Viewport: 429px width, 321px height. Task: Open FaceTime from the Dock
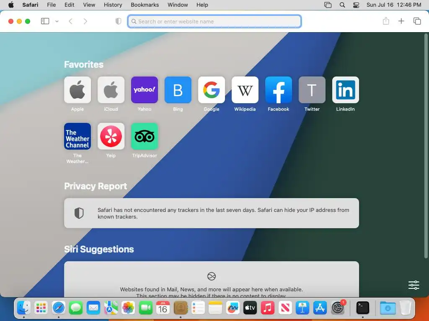click(145, 308)
